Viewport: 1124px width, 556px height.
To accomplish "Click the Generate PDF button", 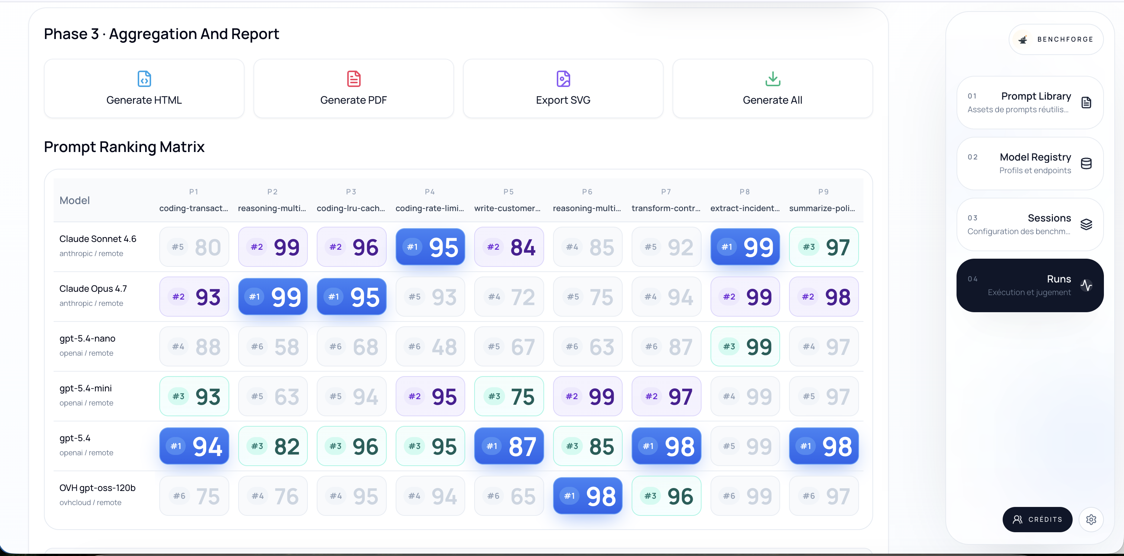I will coord(354,89).
